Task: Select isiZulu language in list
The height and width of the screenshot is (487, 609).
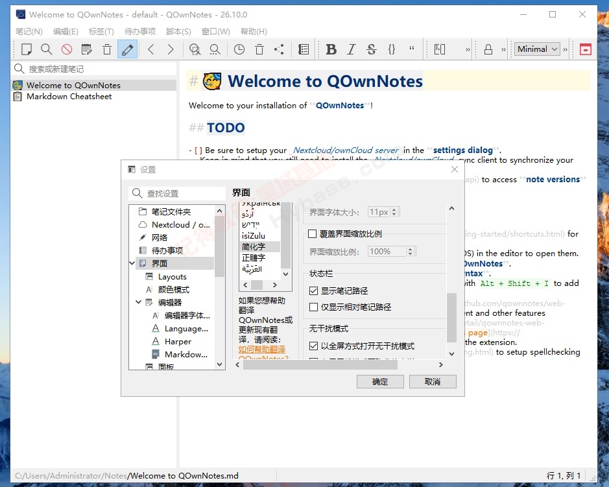Action: click(253, 236)
